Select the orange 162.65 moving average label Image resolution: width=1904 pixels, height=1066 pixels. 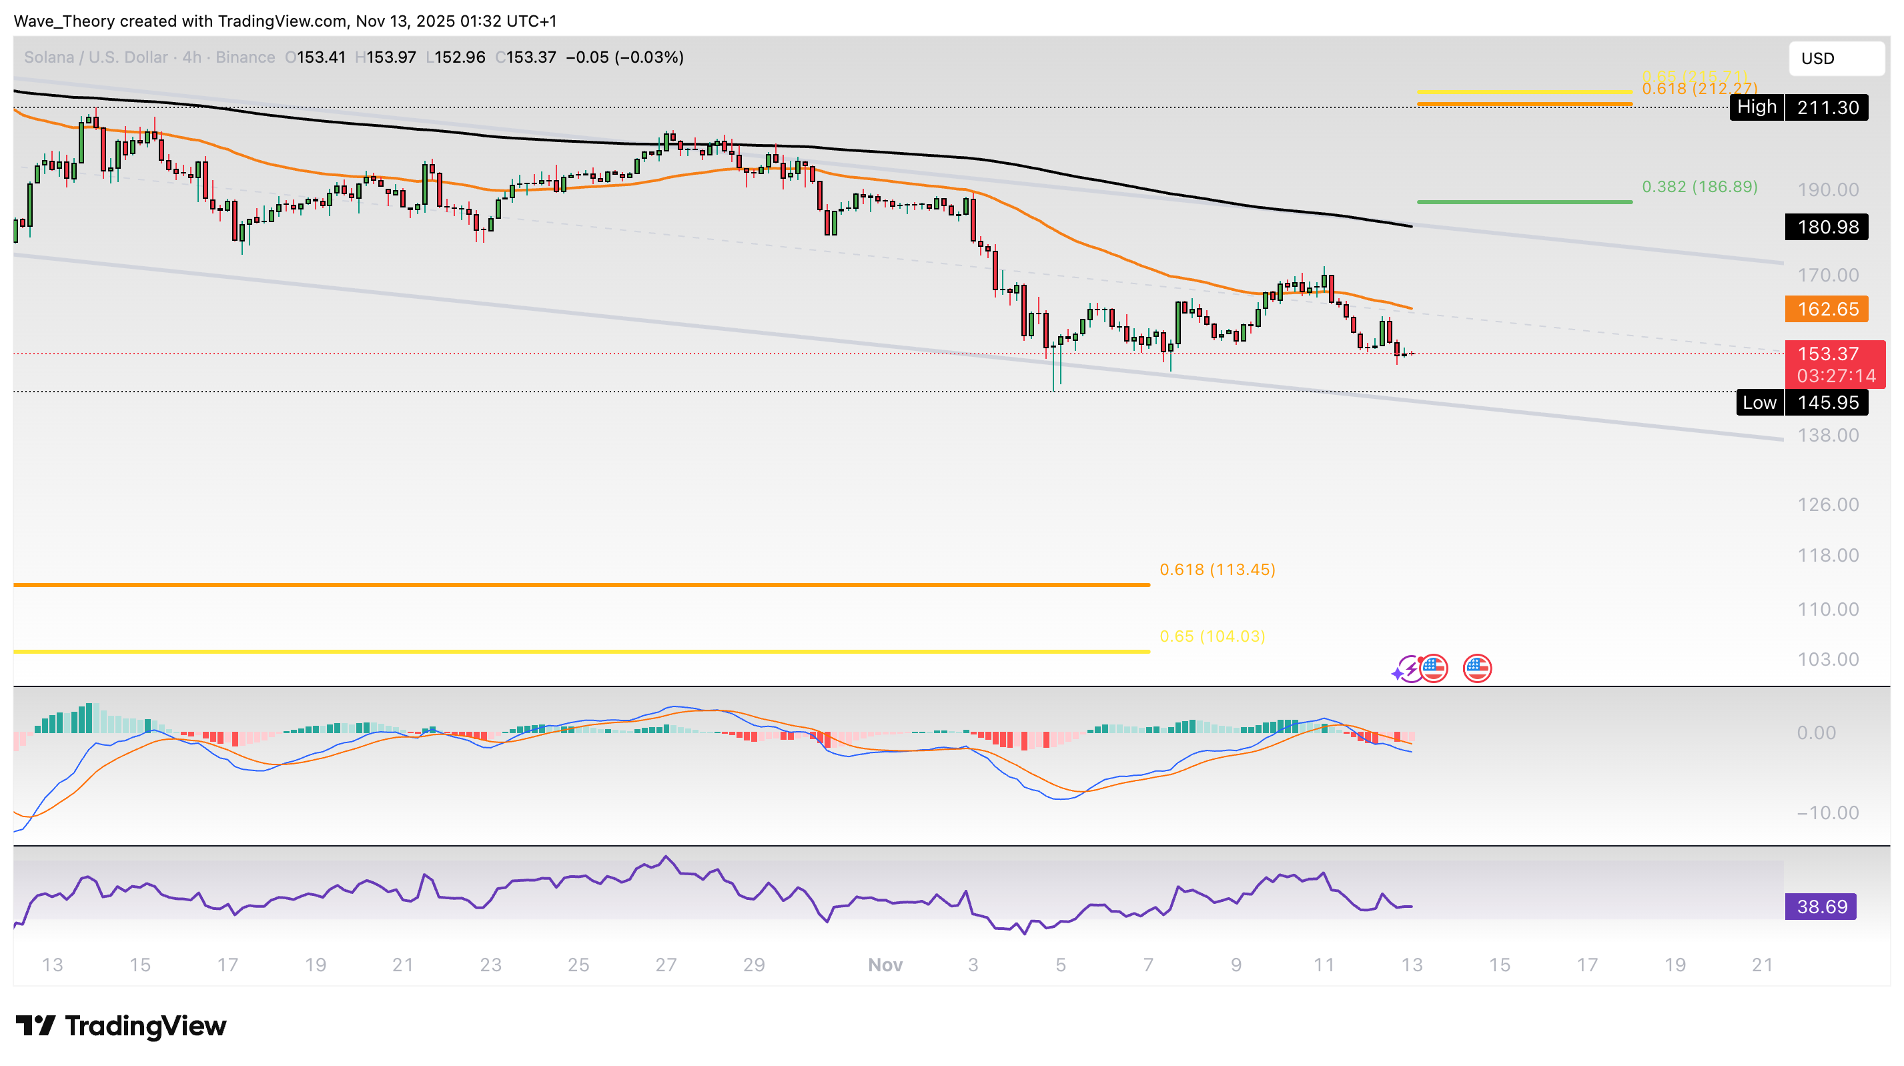(1827, 309)
